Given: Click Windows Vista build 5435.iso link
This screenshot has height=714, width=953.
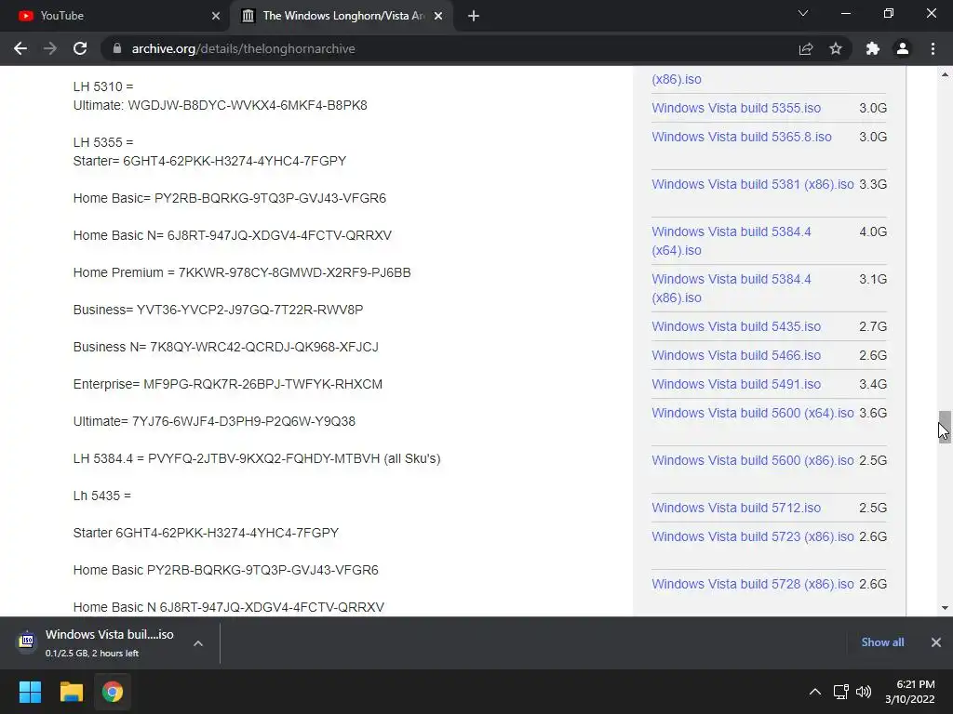Looking at the screenshot, I should click(736, 326).
